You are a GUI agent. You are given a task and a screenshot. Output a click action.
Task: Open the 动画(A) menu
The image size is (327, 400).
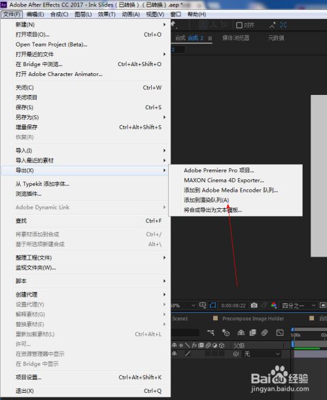131,14
